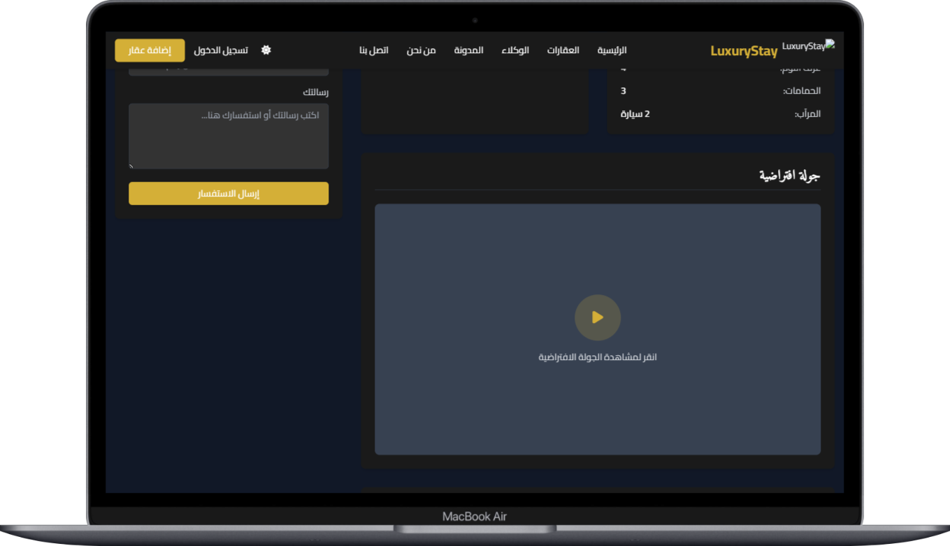Click the جولة افتراضية section heading

pos(789,175)
